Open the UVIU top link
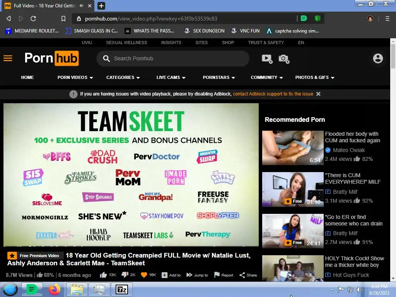Image resolution: width=396 pixels, height=297 pixels. pos(87,43)
